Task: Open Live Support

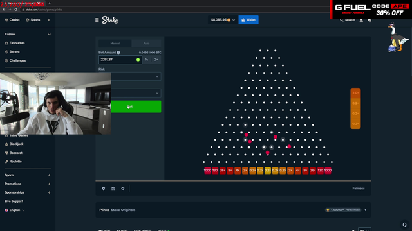Action: 14,201
